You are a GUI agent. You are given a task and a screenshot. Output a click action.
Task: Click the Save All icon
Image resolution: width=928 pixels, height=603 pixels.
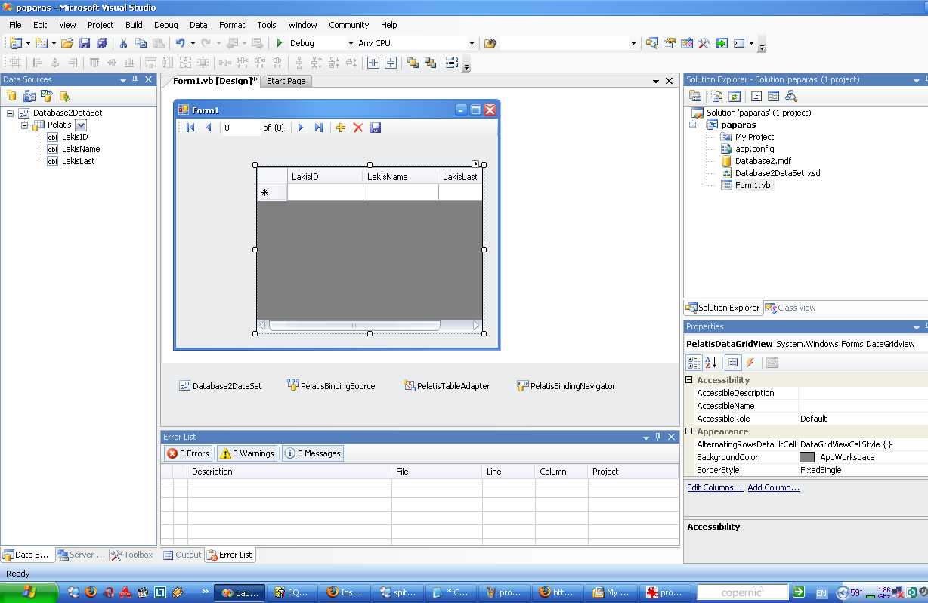[x=101, y=43]
